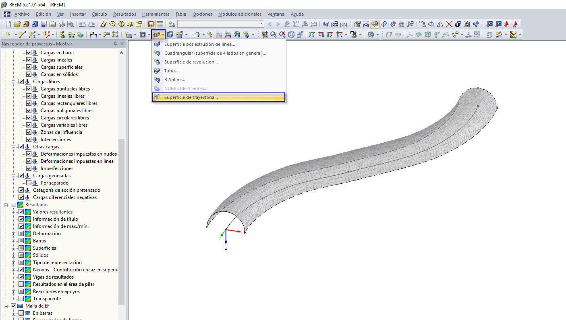Expand the Deformación tree node
566x320 pixels.
(14, 234)
